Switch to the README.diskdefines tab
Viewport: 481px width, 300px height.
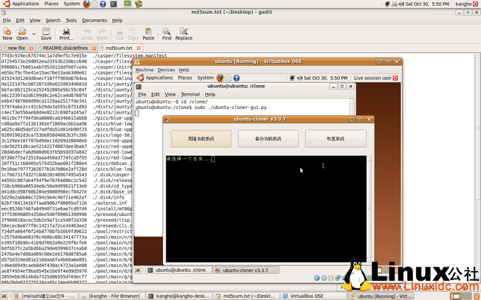tap(65, 48)
